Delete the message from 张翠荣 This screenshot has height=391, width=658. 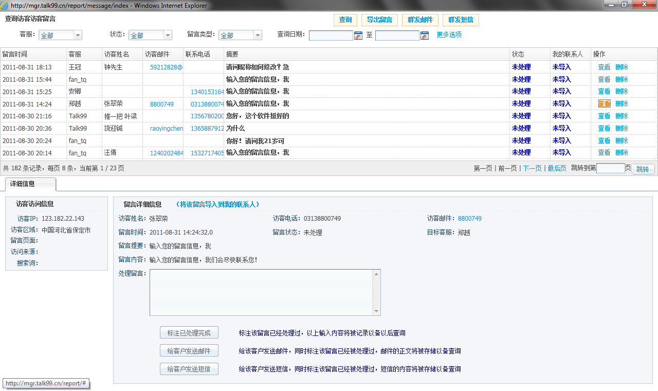pyautogui.click(x=622, y=103)
